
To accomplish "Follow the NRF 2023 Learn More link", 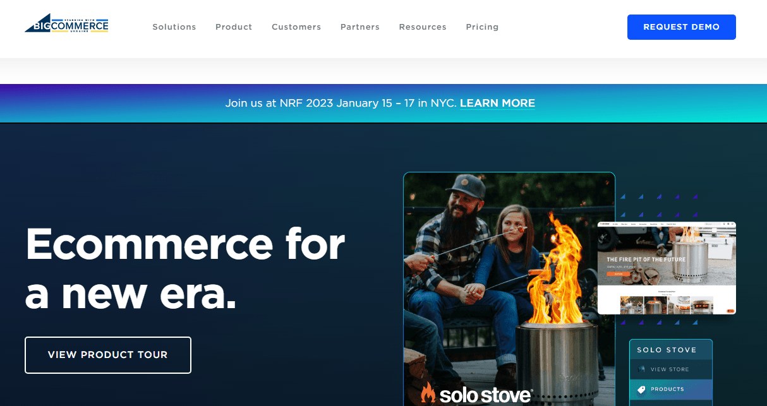I will (497, 103).
